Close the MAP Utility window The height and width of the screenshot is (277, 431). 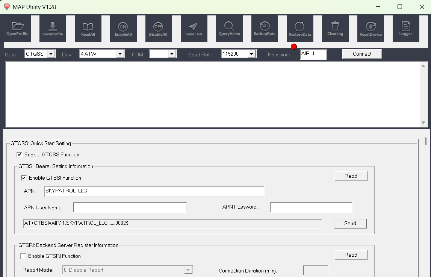[x=422, y=7]
